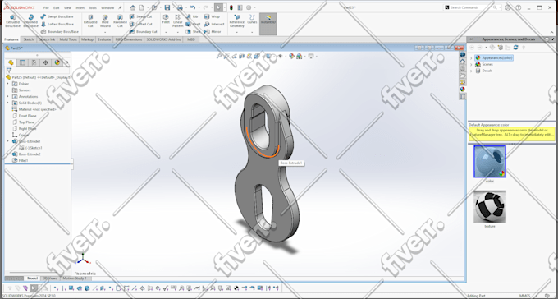Collapse the Boss-Extrude1 feature
558x299 pixels.
[8, 141]
